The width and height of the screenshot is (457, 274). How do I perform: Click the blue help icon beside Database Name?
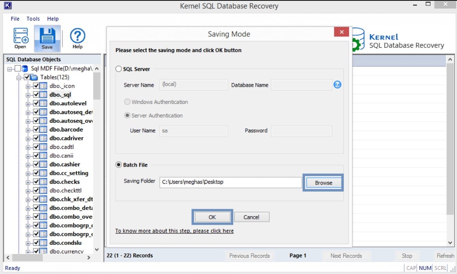[x=337, y=84]
